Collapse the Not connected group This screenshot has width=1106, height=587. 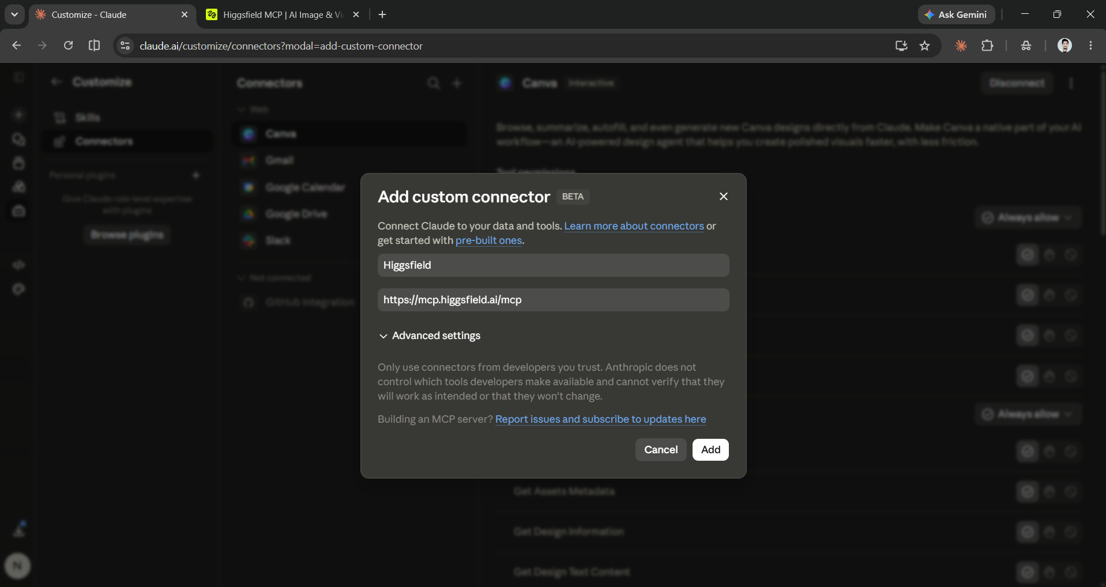274,278
